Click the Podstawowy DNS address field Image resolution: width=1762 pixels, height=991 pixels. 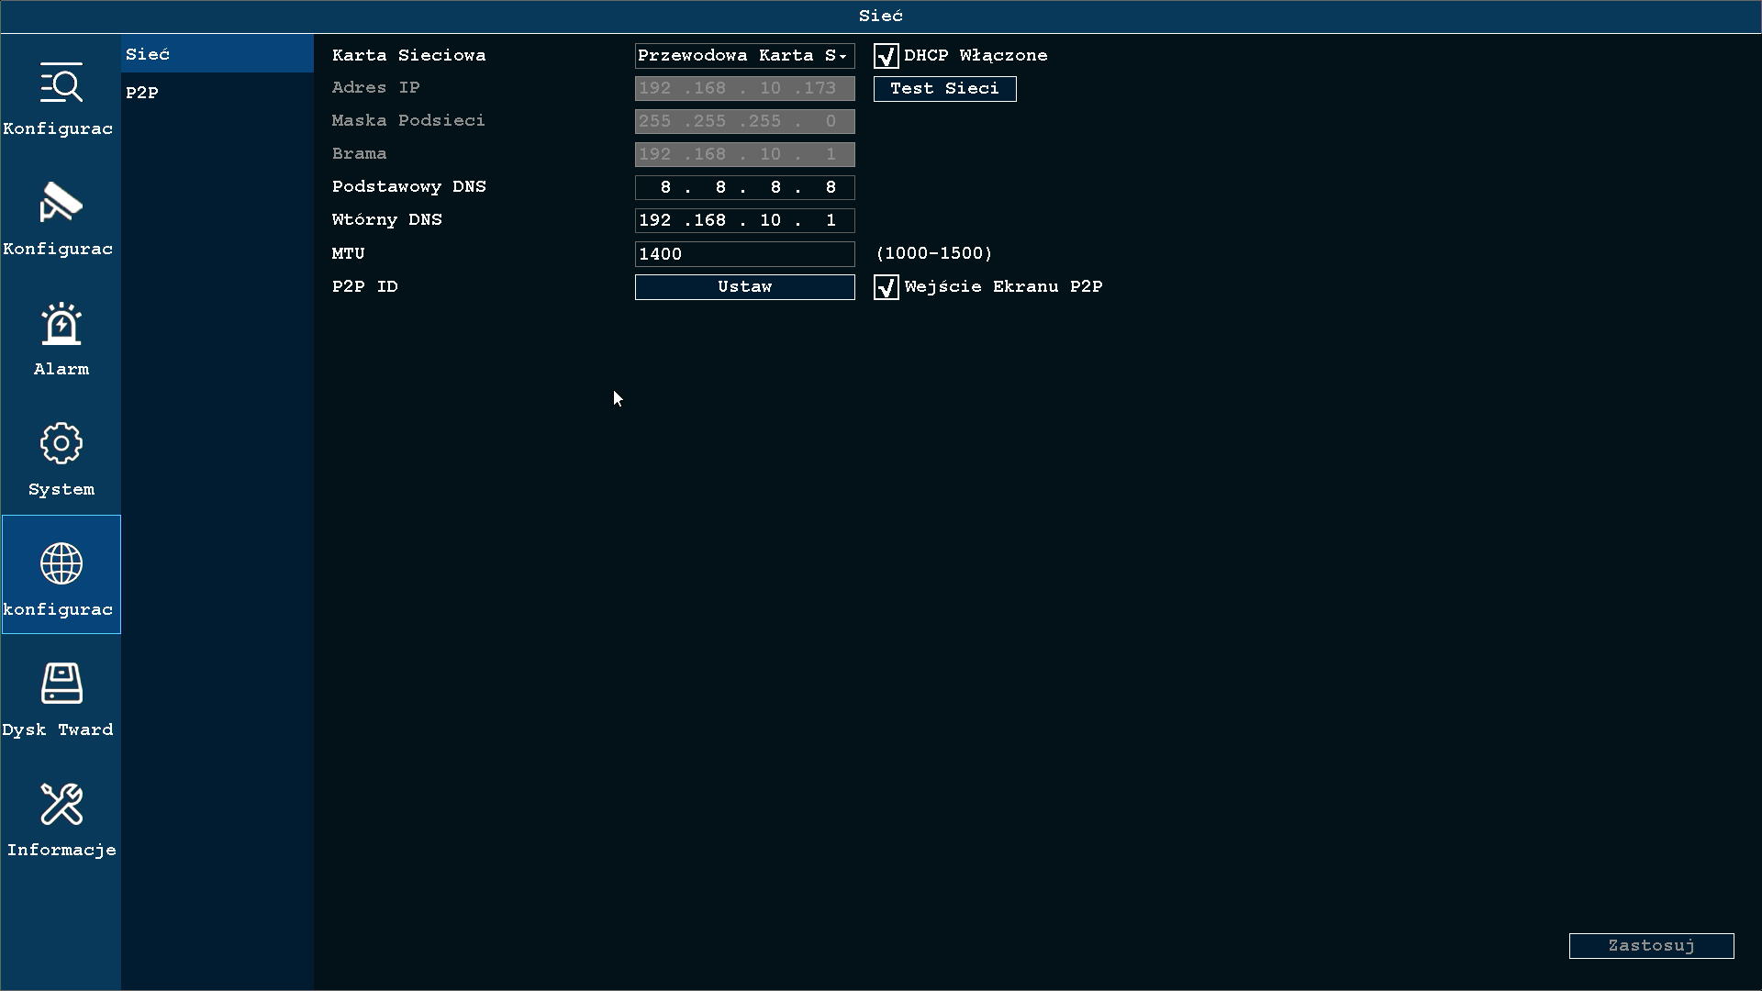744,188
